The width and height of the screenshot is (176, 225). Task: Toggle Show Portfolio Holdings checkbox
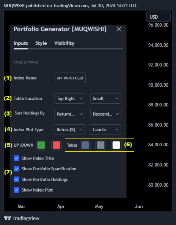click(x=16, y=179)
